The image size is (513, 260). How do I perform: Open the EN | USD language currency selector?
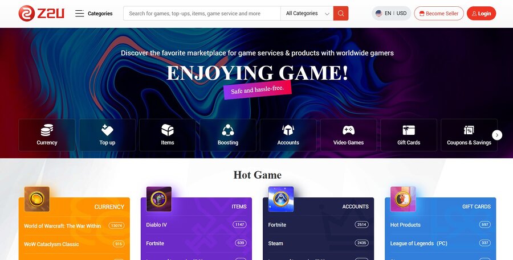point(391,14)
